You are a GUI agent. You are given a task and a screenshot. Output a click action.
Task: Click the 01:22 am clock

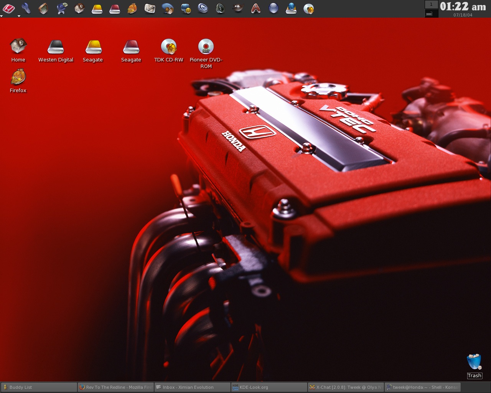click(463, 7)
